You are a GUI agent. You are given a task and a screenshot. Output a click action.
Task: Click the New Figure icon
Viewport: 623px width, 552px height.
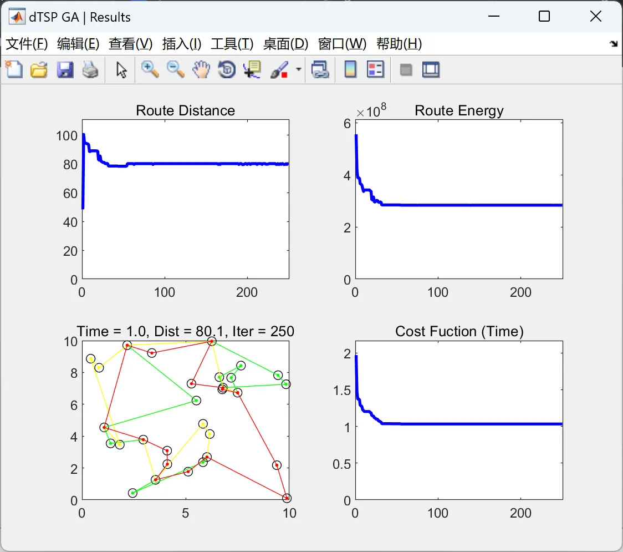tap(14, 70)
